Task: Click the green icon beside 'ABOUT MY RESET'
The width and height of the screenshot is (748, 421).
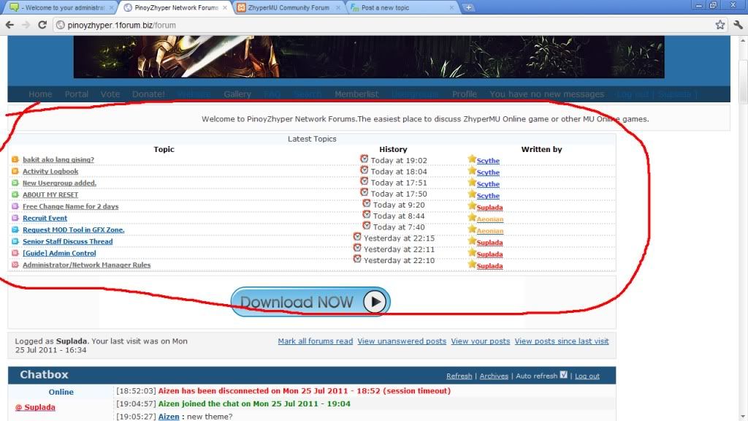Action: tap(15, 194)
